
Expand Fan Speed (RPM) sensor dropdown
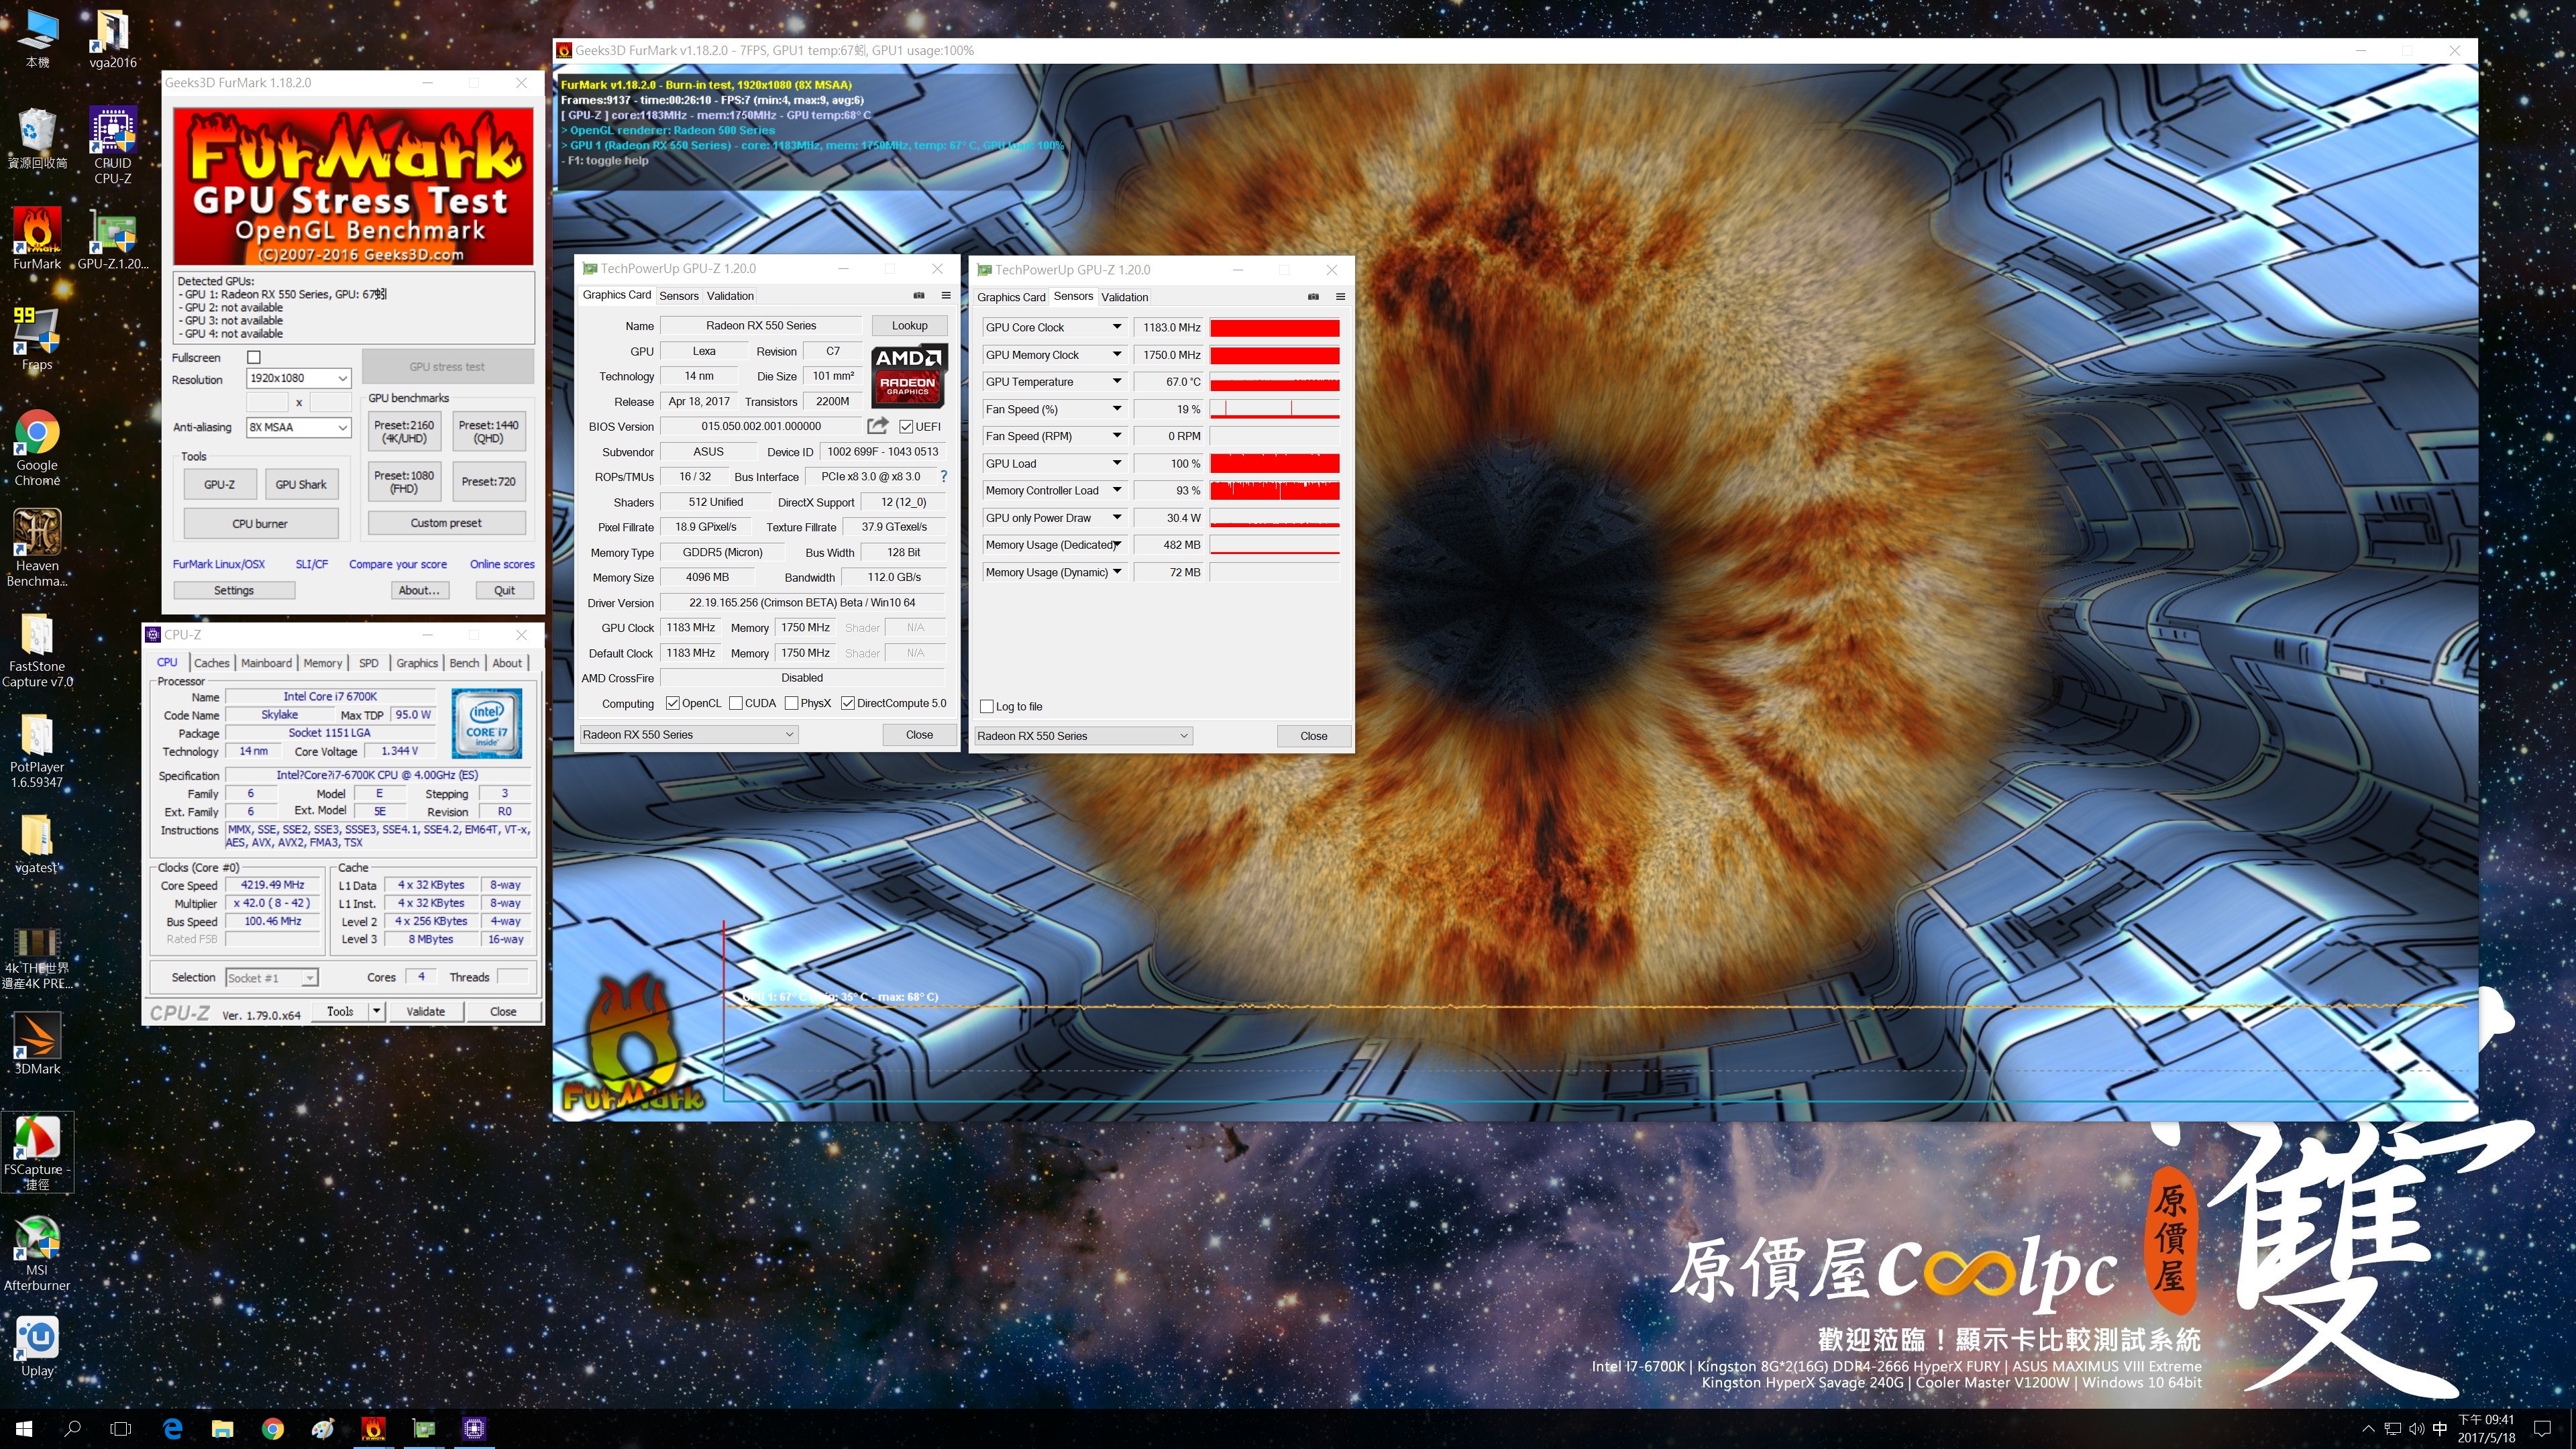pos(1117,436)
